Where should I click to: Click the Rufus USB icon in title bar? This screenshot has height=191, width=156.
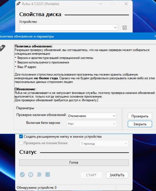(18, 4)
